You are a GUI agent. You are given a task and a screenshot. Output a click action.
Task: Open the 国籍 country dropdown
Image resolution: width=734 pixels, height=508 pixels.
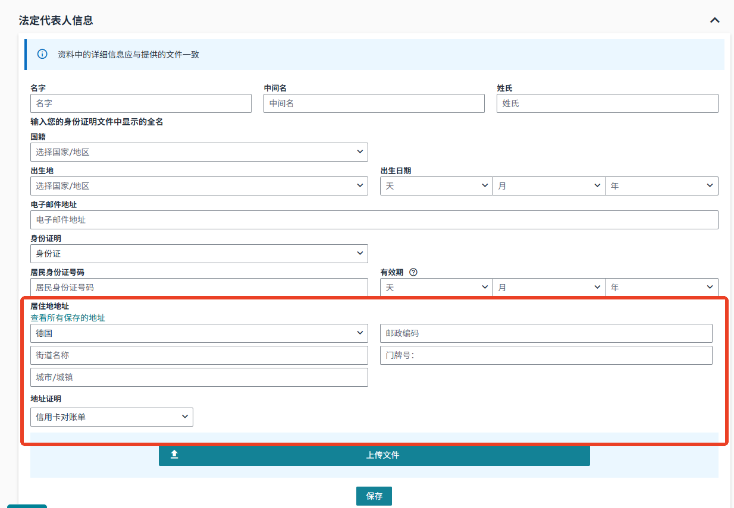pyautogui.click(x=199, y=152)
